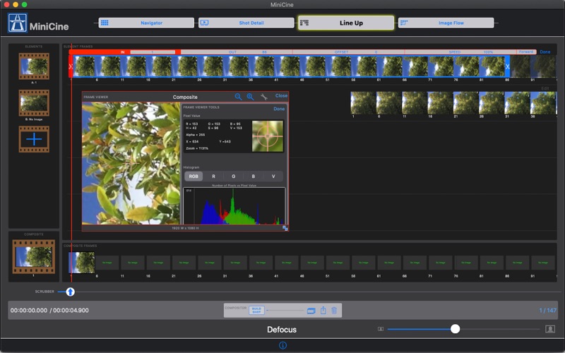Click the SPEED percentage value
This screenshot has height=353, width=565.
coord(488,52)
